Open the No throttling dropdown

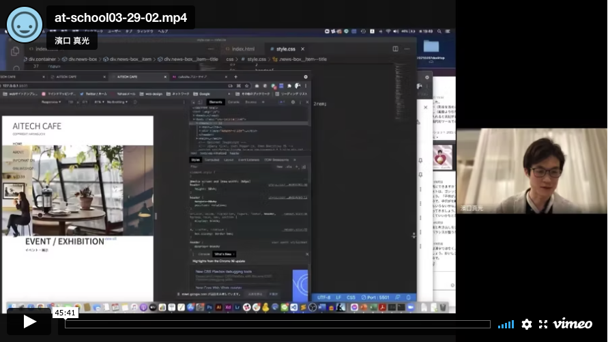(117, 102)
